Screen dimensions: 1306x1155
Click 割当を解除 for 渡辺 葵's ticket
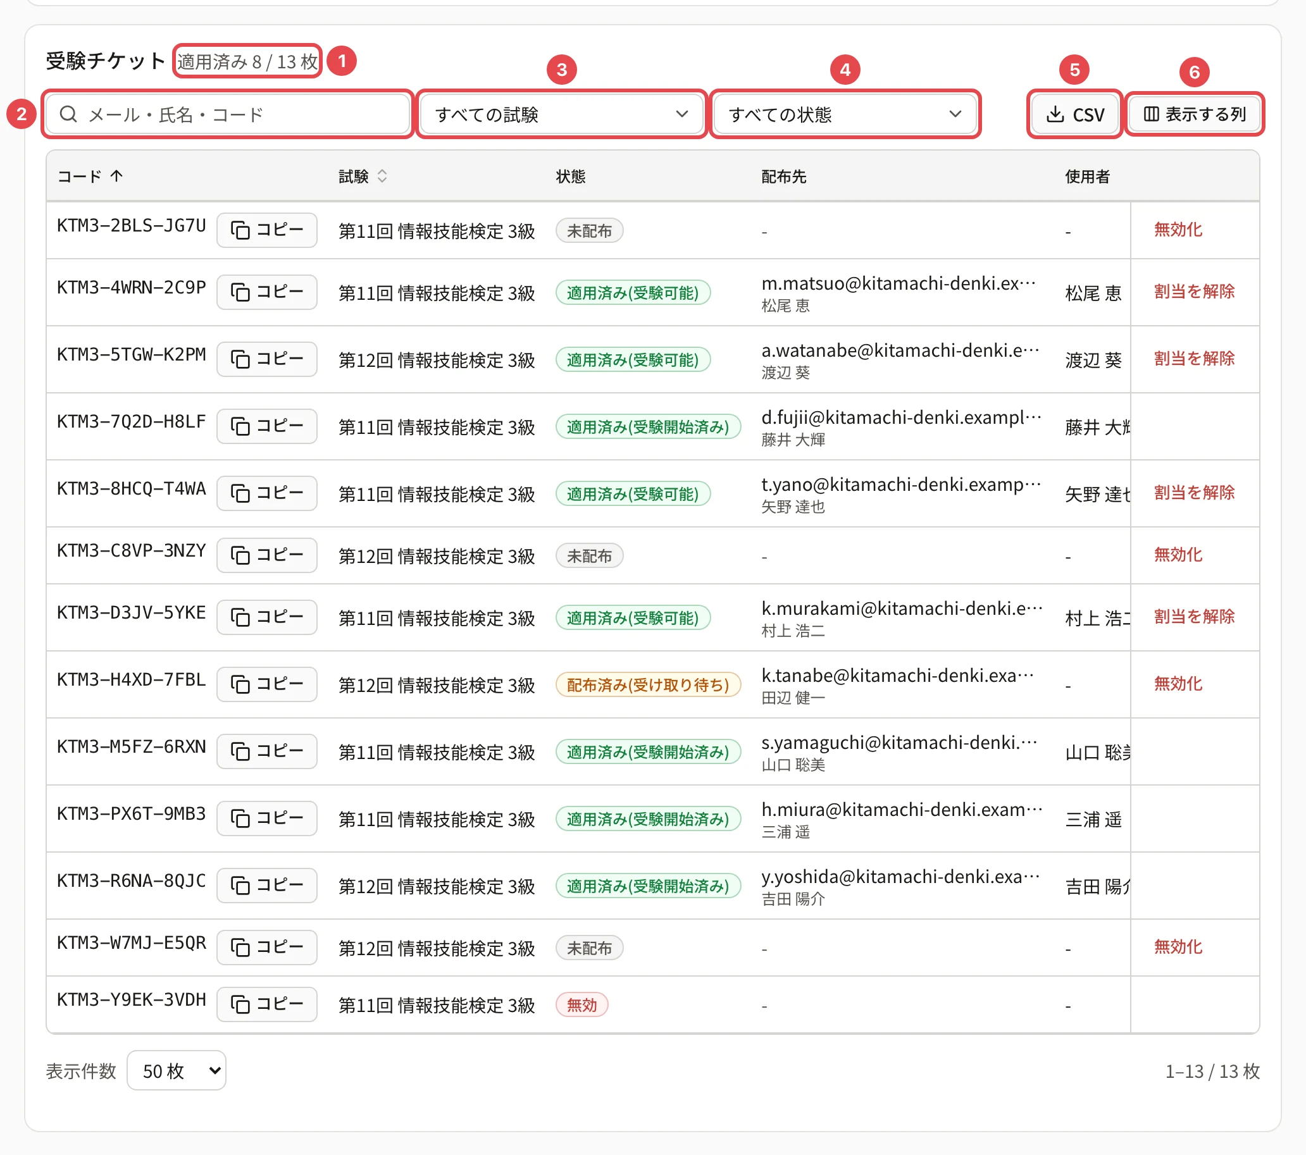tap(1193, 359)
